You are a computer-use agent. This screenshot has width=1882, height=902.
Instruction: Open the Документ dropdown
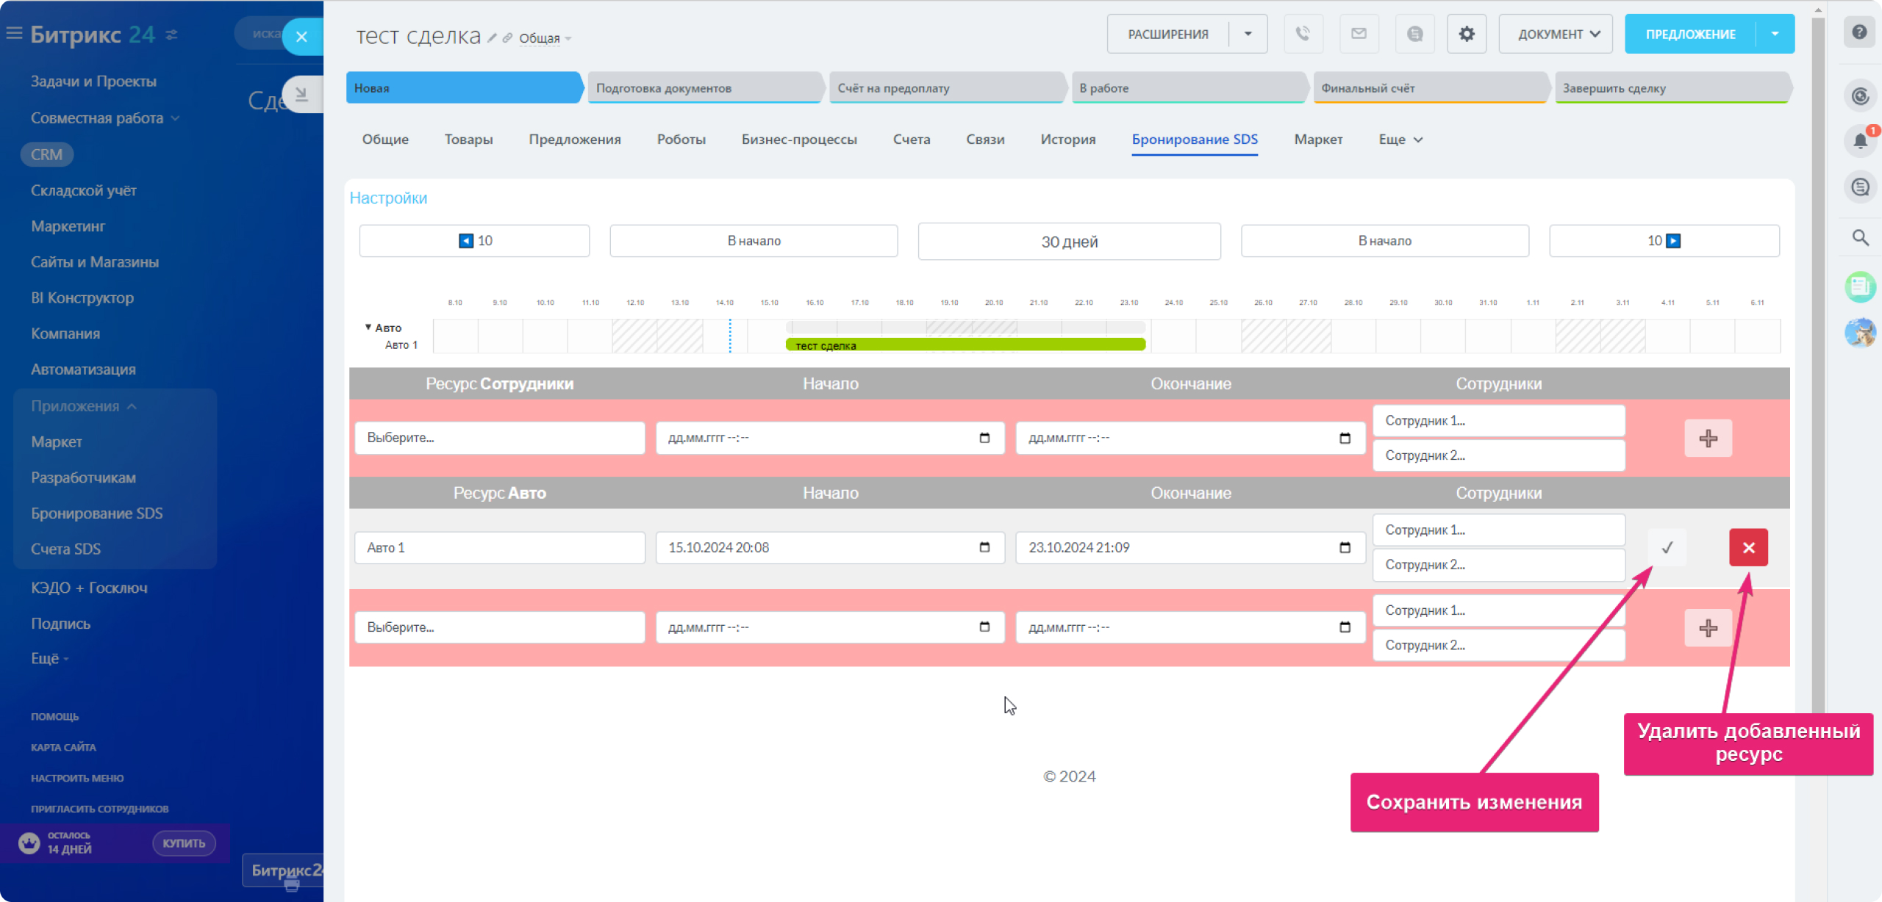(1556, 34)
